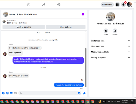Expand Privacy & support section
The image size is (136, 104).
click(110, 58)
